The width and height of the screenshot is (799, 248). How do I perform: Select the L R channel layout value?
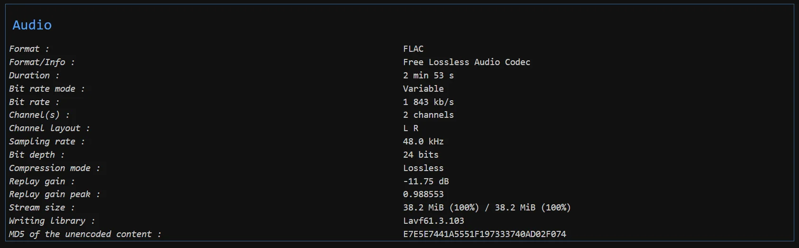pyautogui.click(x=411, y=128)
